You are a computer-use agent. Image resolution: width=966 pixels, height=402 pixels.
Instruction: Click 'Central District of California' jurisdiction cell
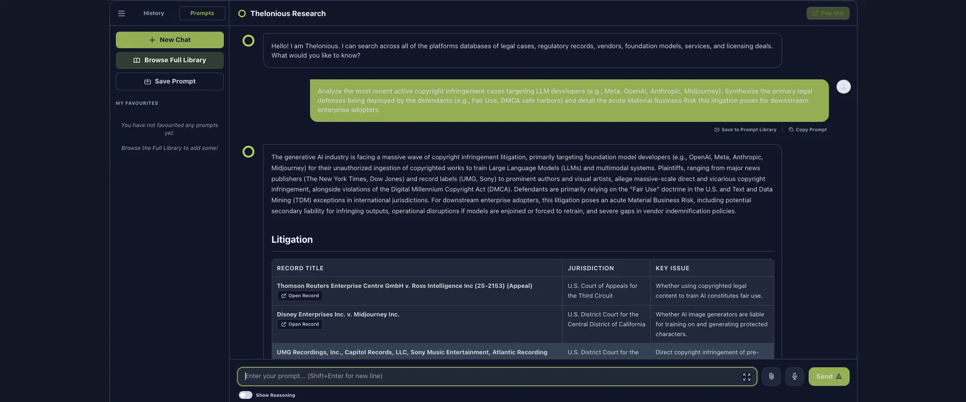(x=606, y=324)
